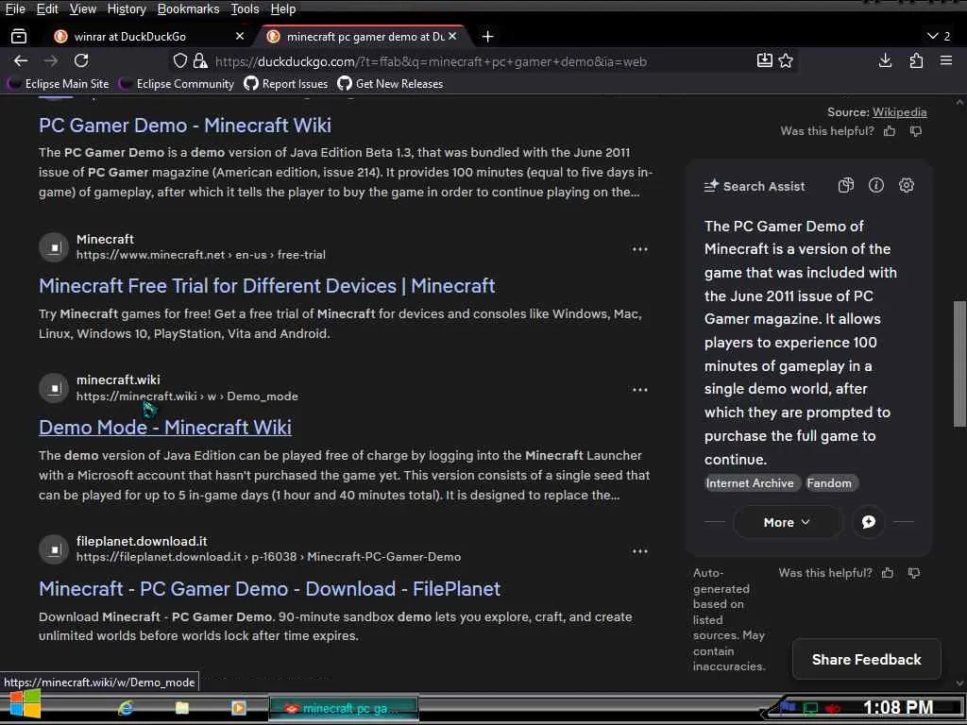The height and width of the screenshot is (725, 967).
Task: Open Get New Releases bookmark
Action: [390, 84]
